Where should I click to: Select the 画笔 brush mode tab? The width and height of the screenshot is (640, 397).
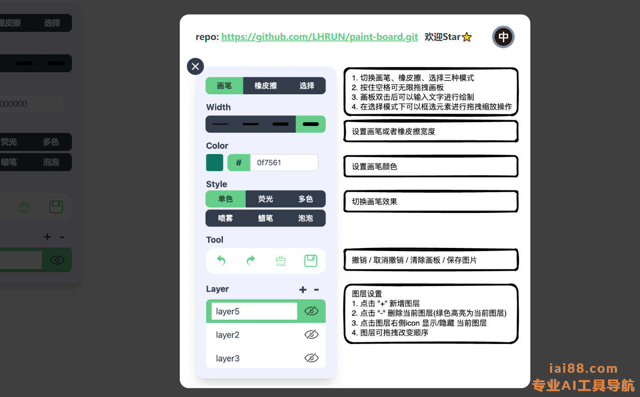click(x=224, y=86)
